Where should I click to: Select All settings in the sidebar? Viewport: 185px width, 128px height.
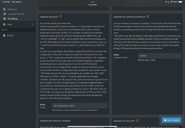pos(13,19)
